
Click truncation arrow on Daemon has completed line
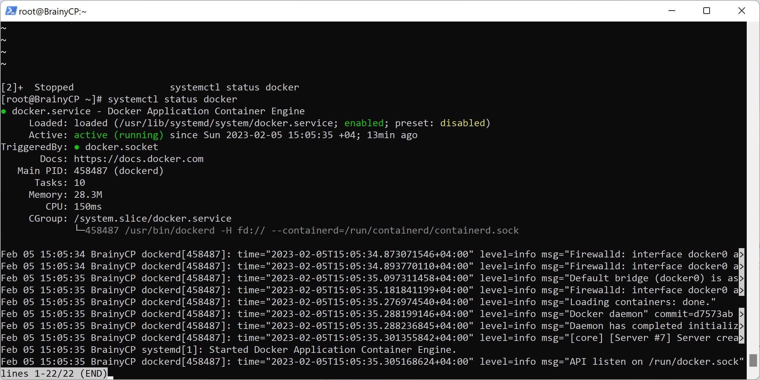coord(742,326)
